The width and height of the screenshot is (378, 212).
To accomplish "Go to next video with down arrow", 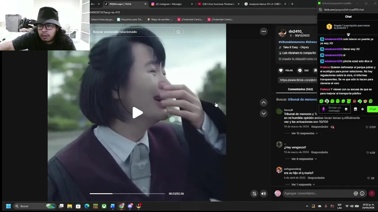I will point(264,113).
